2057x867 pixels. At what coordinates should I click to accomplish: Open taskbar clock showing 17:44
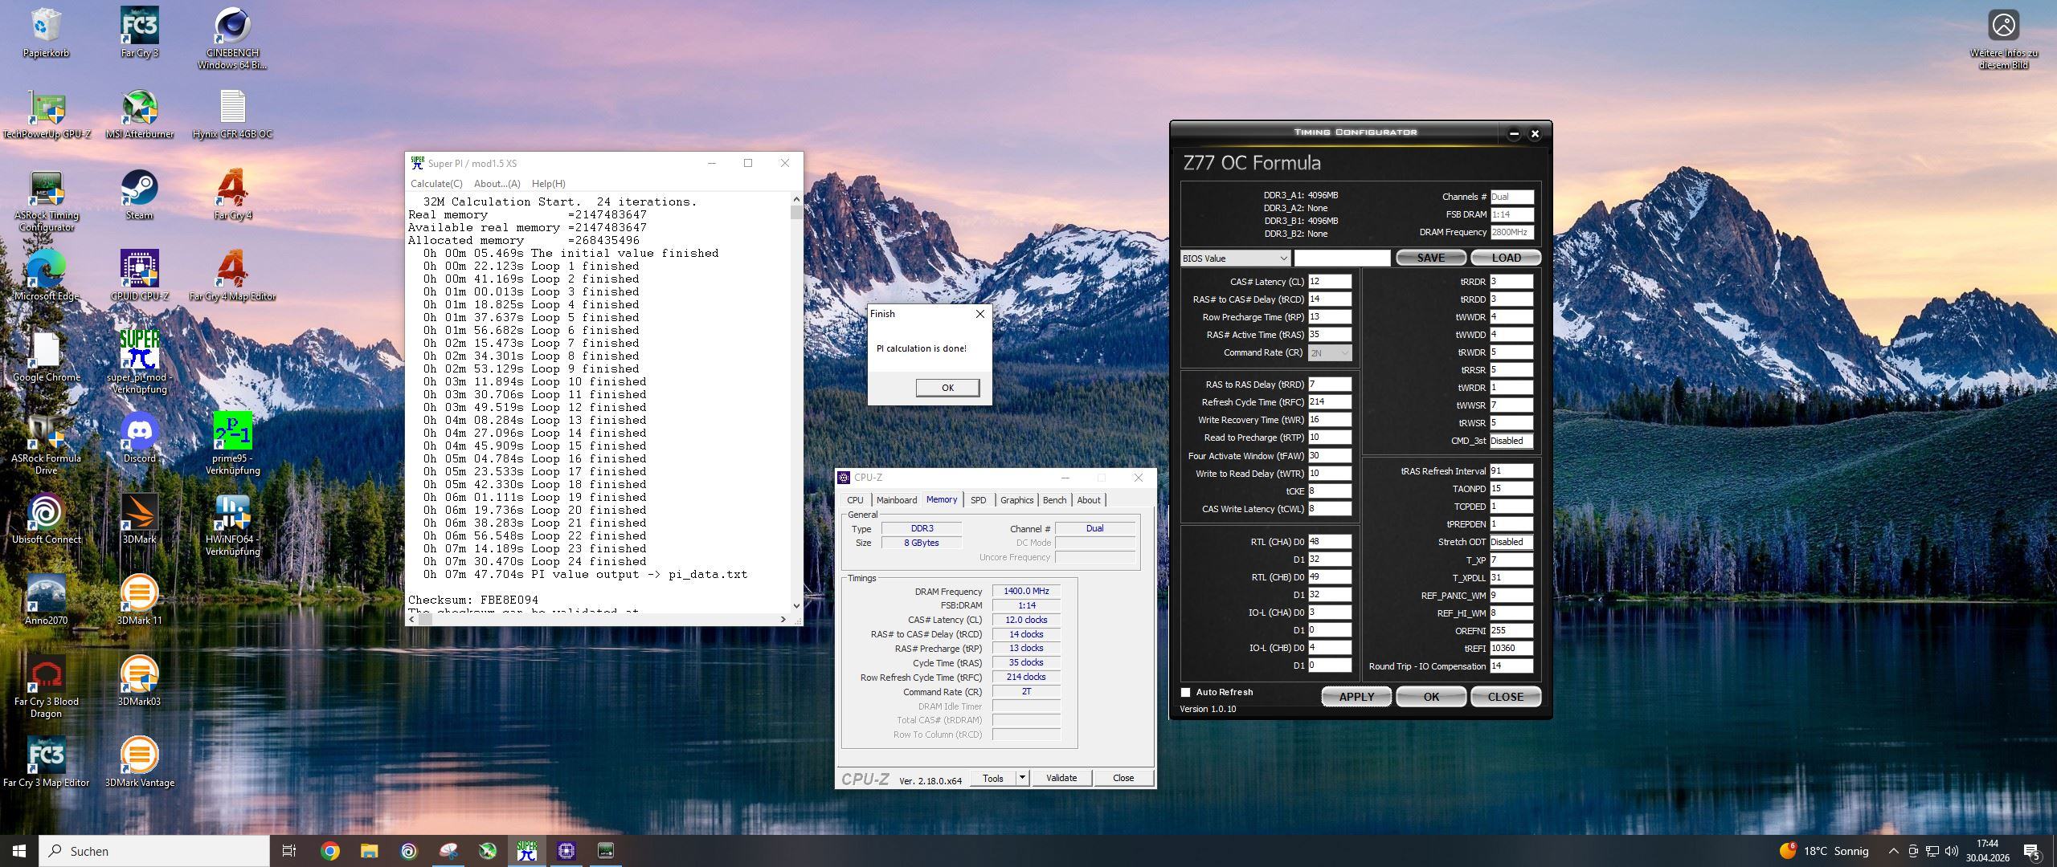pos(1987,851)
